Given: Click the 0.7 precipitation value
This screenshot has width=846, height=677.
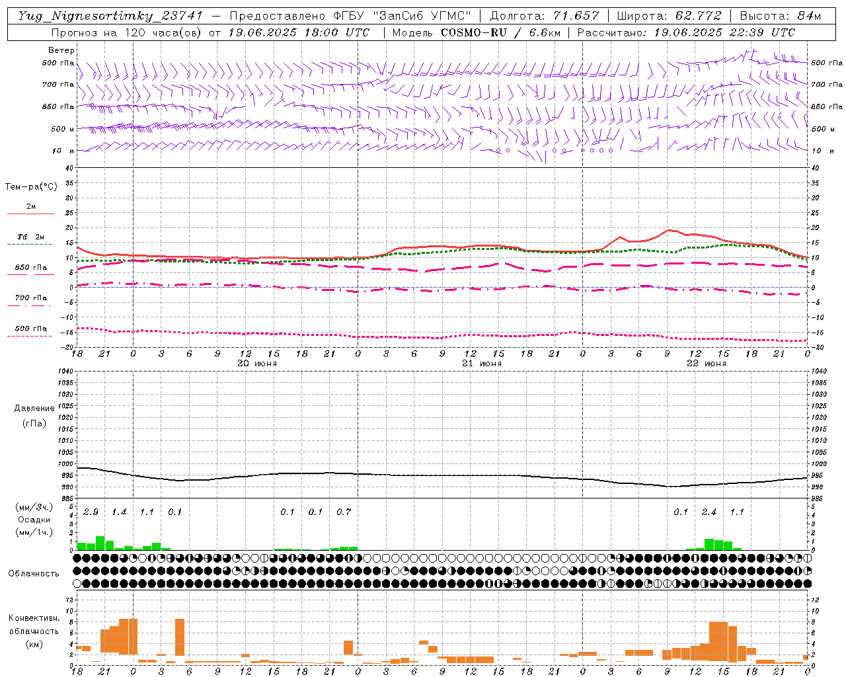Looking at the screenshot, I should coord(344,512).
